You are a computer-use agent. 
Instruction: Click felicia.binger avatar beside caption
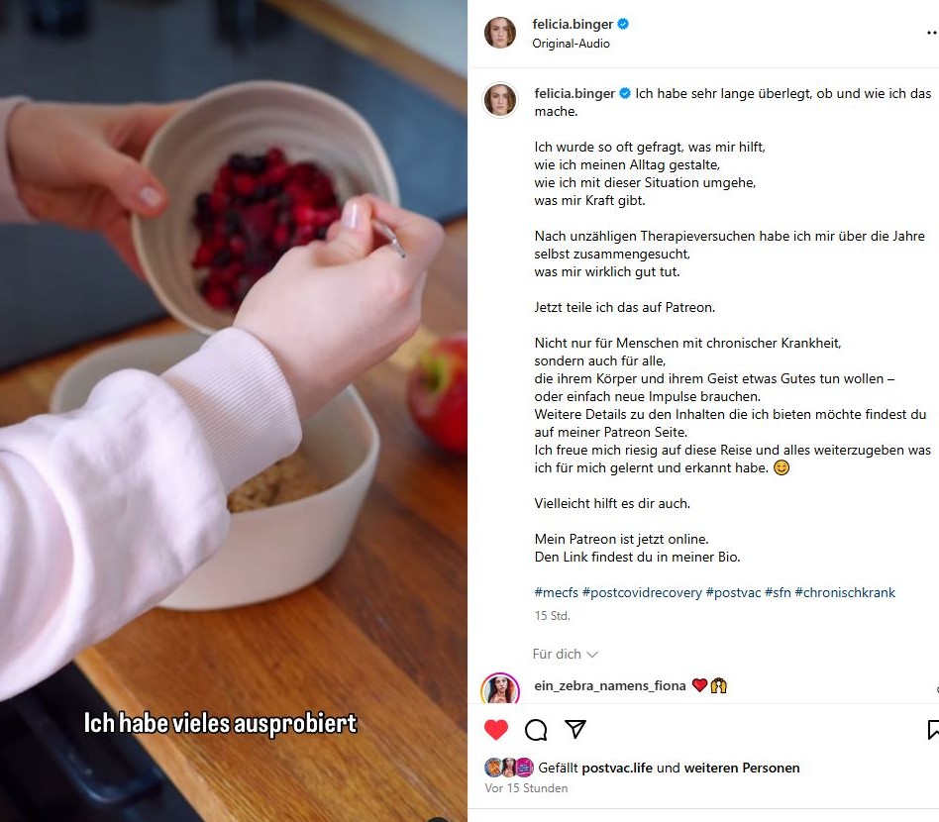pyautogui.click(x=500, y=99)
